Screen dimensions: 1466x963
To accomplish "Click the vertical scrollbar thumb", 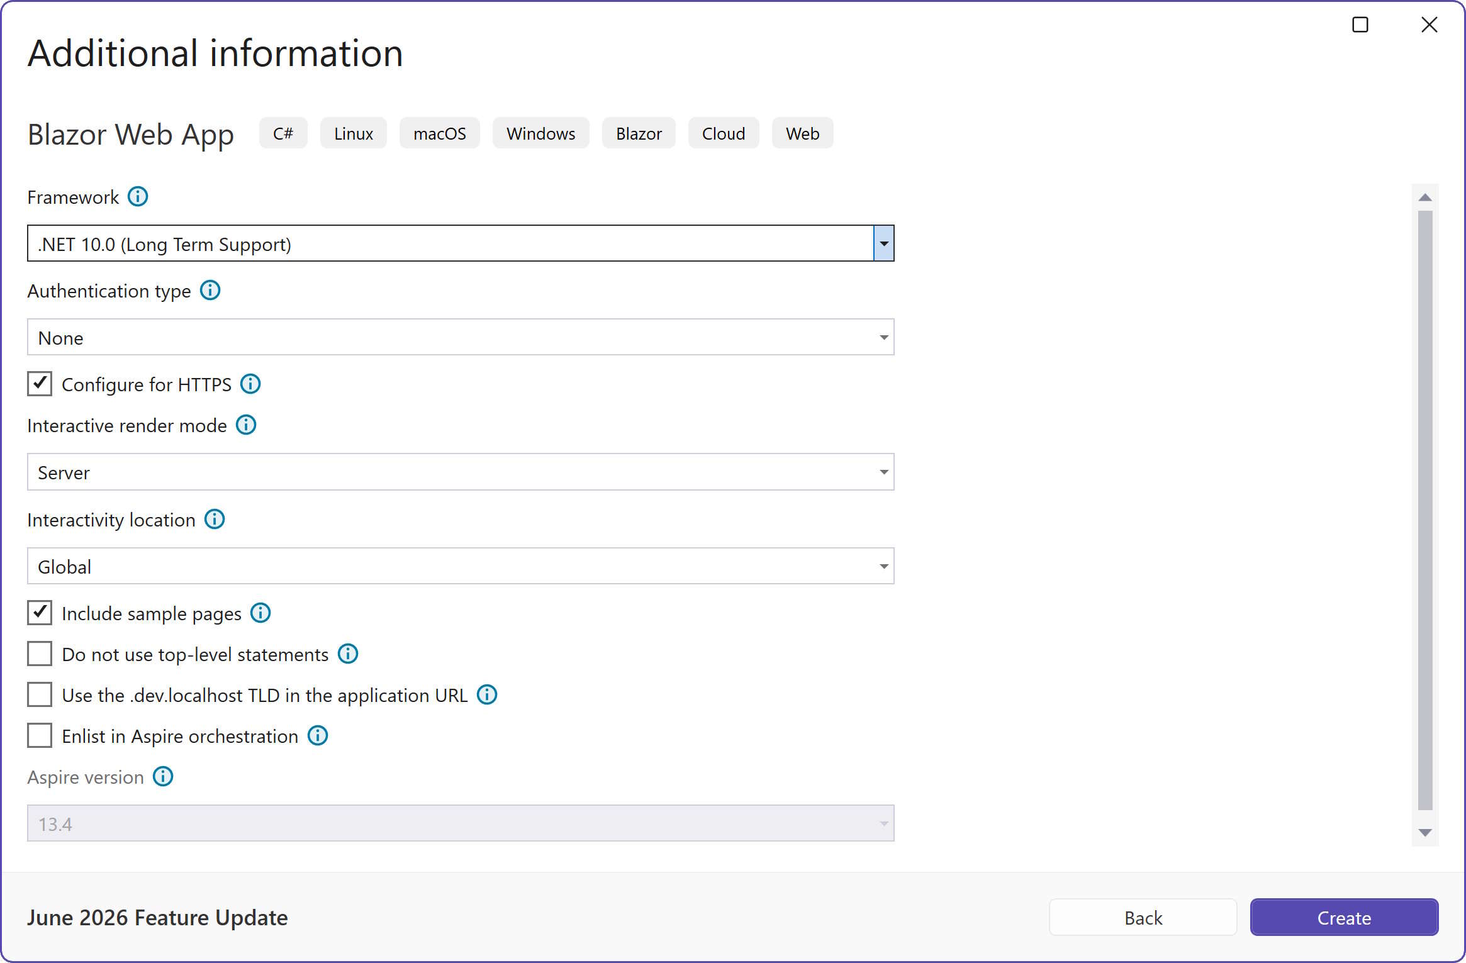I will [1425, 511].
